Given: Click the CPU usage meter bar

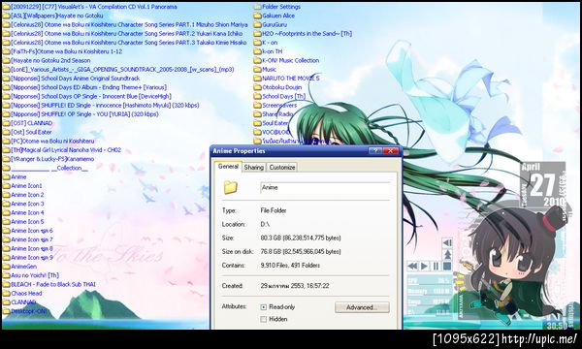Looking at the screenshot, I should [x=429, y=281].
